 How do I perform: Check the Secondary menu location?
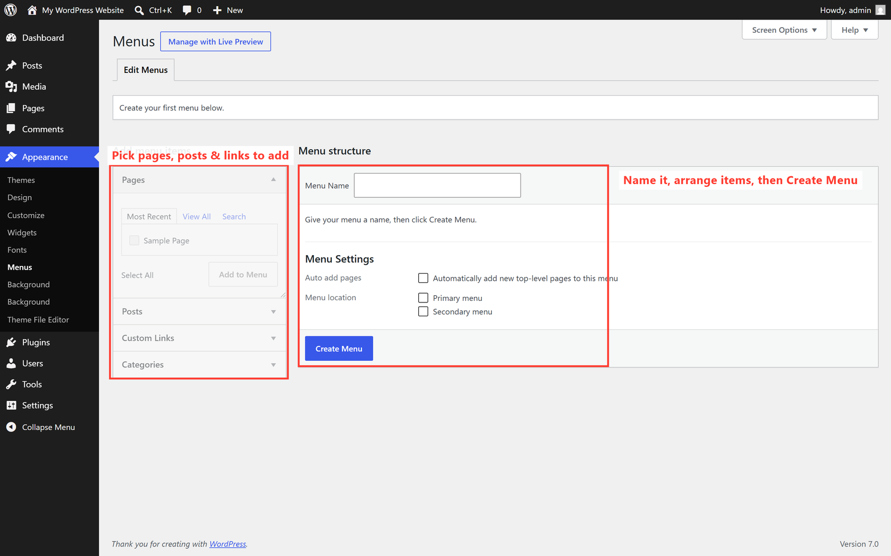click(x=423, y=311)
